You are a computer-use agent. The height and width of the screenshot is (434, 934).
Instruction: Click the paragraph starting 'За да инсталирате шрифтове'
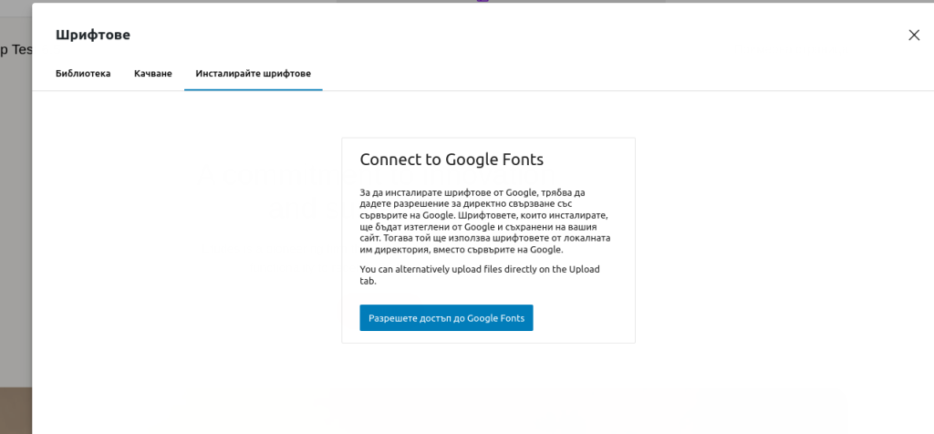coord(486,222)
